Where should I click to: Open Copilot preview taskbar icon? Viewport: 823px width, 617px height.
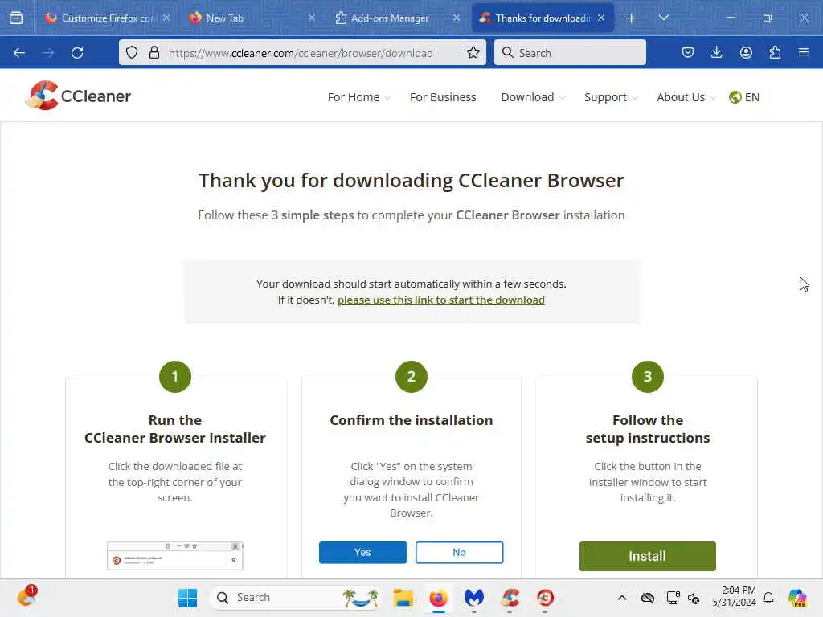797,598
